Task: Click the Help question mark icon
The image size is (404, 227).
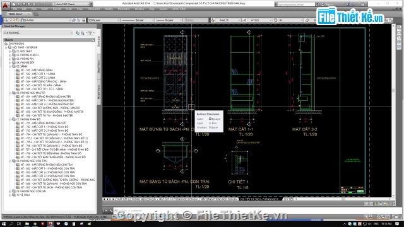Action: click(x=363, y=4)
